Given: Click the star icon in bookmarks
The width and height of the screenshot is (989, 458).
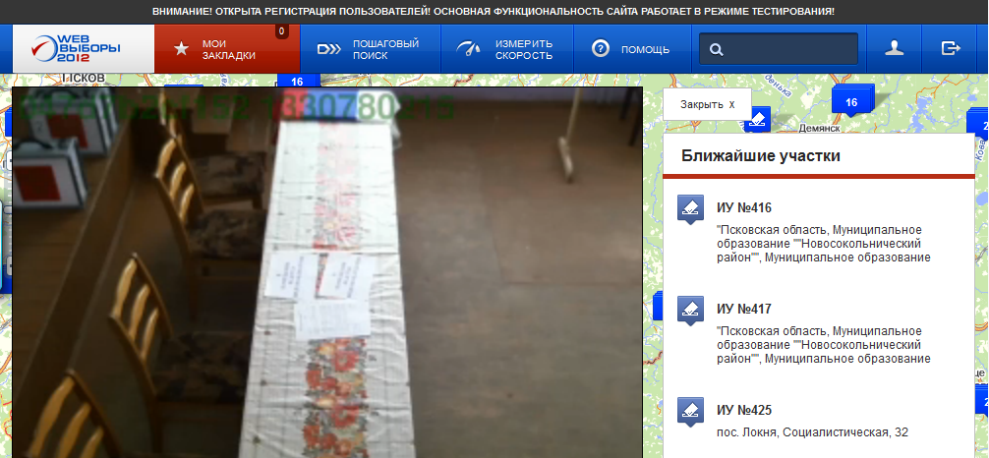Looking at the screenshot, I should pos(181,49).
